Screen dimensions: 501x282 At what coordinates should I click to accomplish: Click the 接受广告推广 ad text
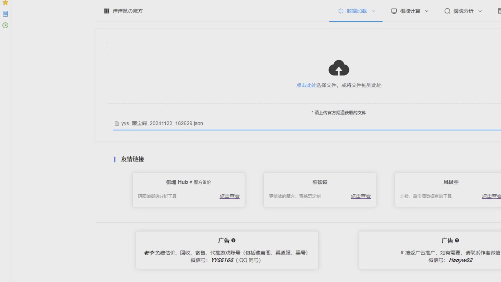(450, 253)
